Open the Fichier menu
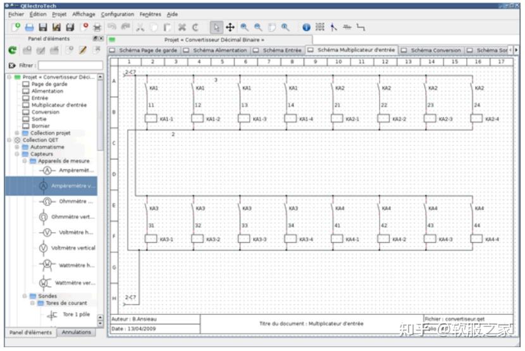 pos(16,14)
